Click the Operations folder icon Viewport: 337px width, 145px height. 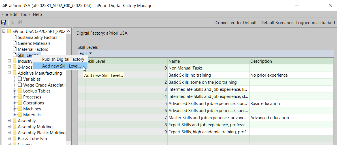coord(20,103)
